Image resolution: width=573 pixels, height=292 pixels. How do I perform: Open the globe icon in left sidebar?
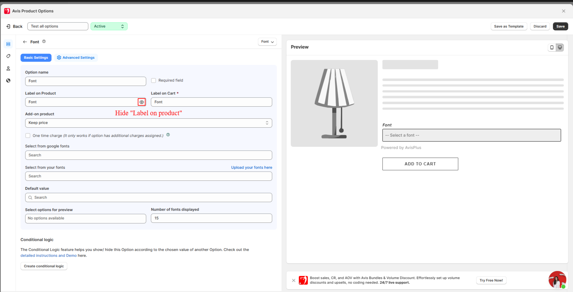pyautogui.click(x=8, y=81)
